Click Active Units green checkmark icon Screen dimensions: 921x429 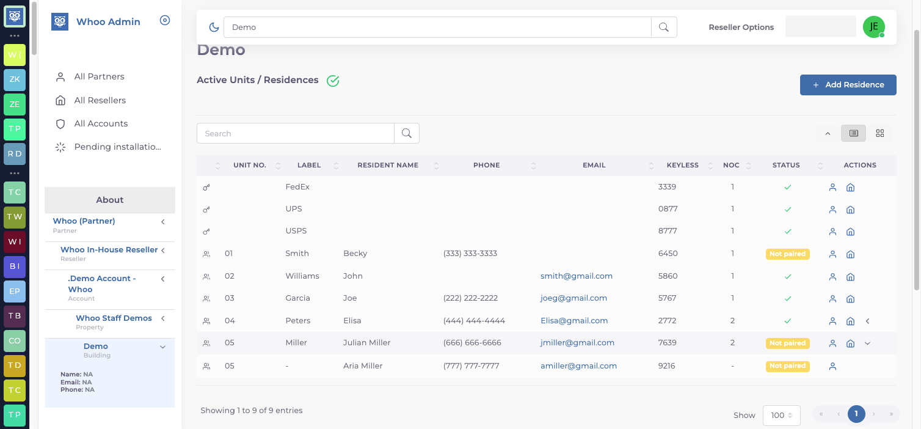(x=333, y=81)
